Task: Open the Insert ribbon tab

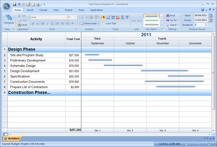Action: click(x=30, y=10)
